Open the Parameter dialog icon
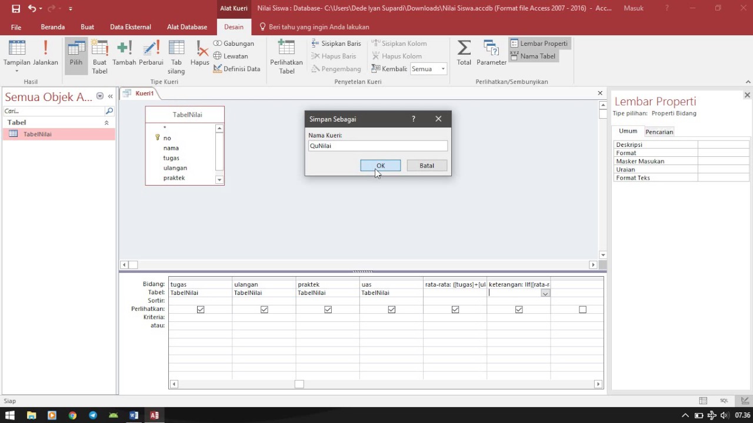This screenshot has width=753, height=423. [x=491, y=54]
